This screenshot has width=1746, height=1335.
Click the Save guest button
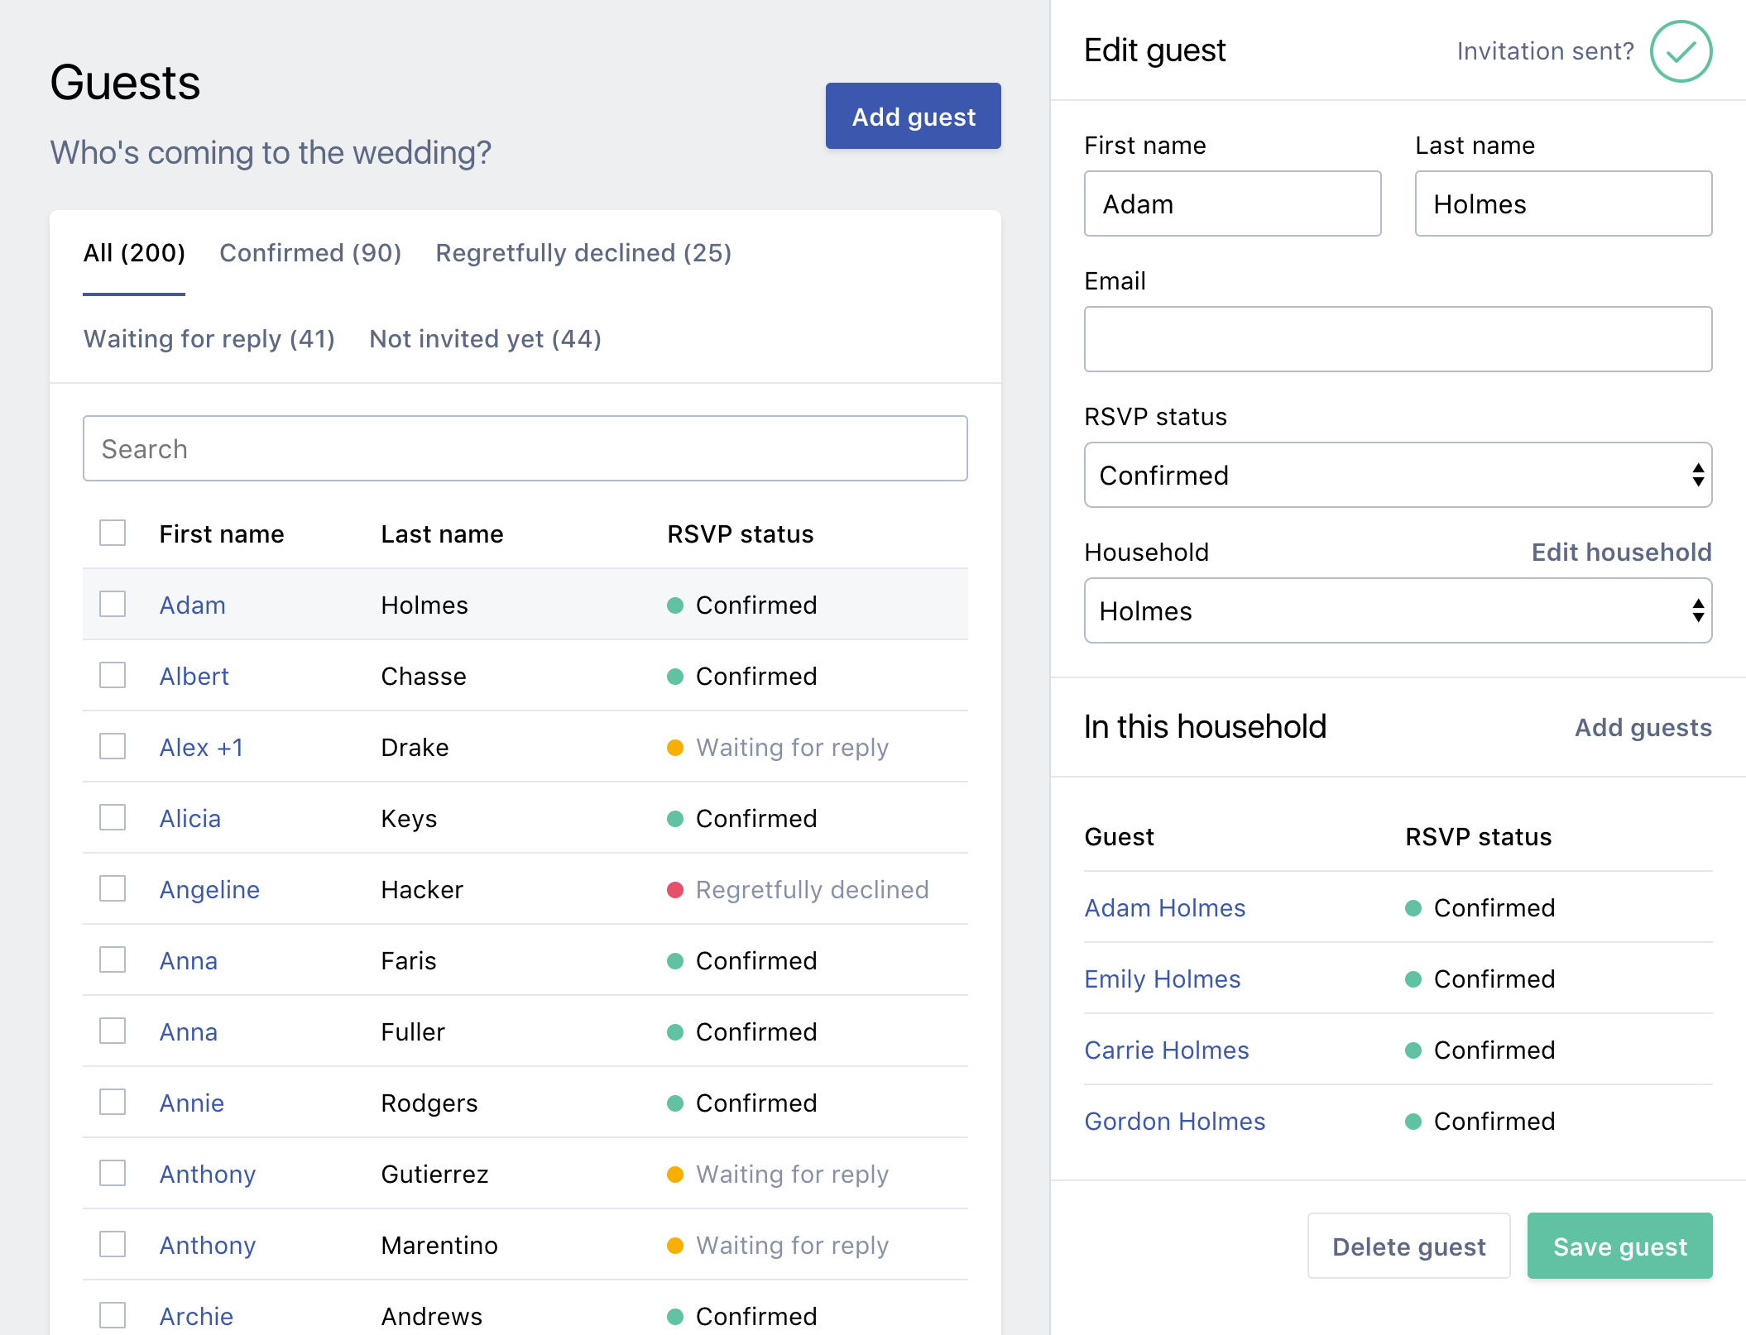[x=1619, y=1246]
